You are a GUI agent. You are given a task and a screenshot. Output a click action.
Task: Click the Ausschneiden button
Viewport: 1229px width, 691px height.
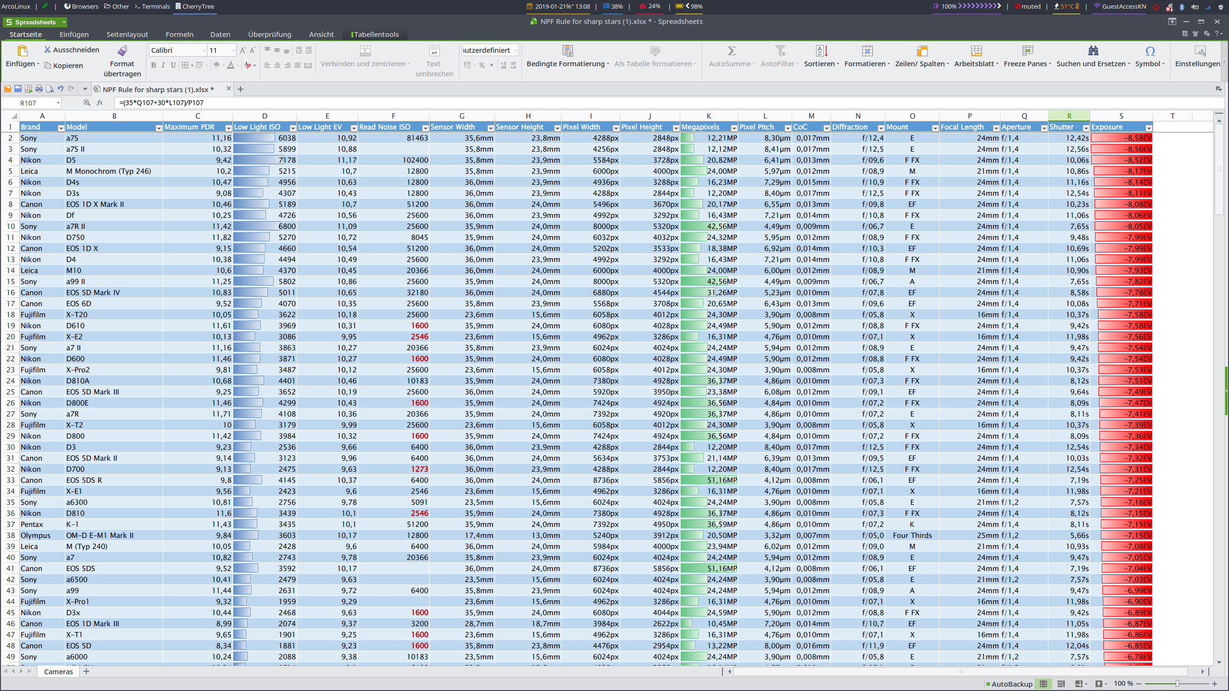click(x=72, y=50)
